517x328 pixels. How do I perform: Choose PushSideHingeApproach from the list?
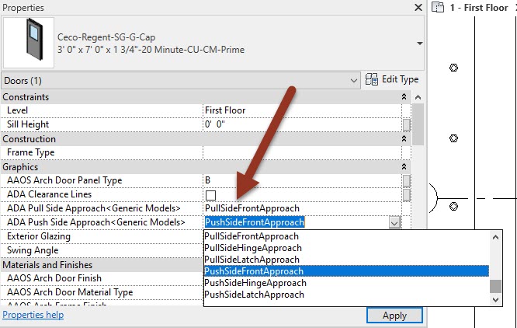click(346, 283)
